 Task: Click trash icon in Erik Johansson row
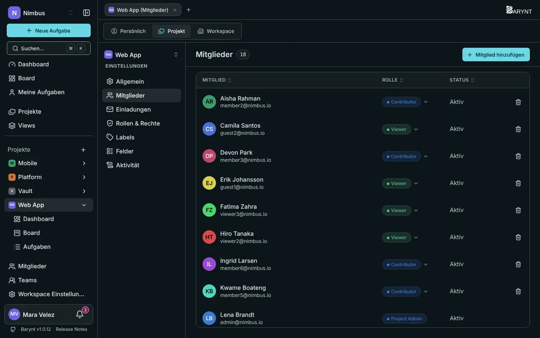coord(518,183)
